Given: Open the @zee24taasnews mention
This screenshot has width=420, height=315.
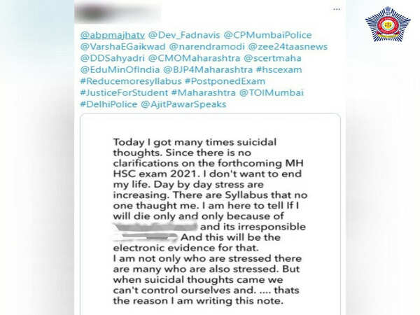Looking at the screenshot, I should [288, 47].
